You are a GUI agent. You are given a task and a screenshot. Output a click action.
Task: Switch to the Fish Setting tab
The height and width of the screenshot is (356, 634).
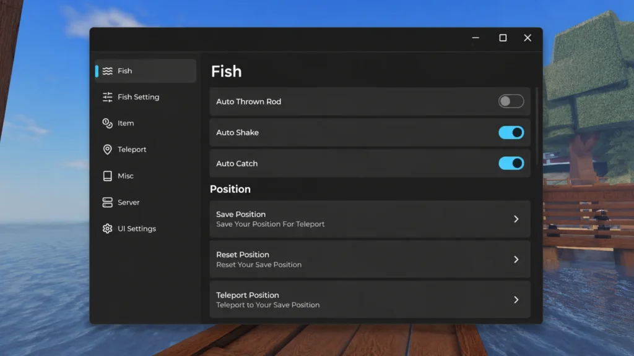tap(145, 97)
